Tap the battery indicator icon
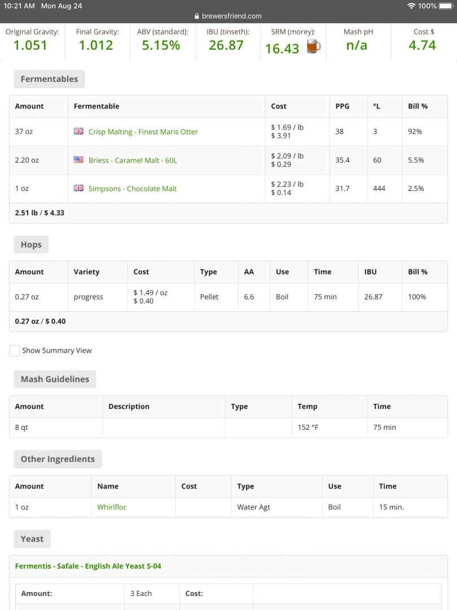The width and height of the screenshot is (457, 610). tap(446, 6)
